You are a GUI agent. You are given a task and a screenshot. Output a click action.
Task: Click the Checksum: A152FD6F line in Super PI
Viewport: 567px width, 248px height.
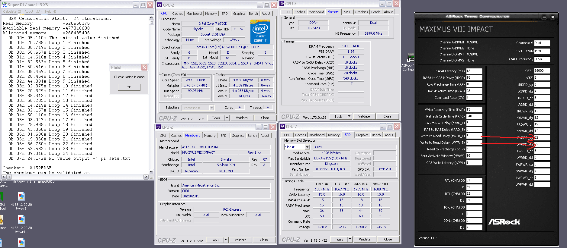27,168
